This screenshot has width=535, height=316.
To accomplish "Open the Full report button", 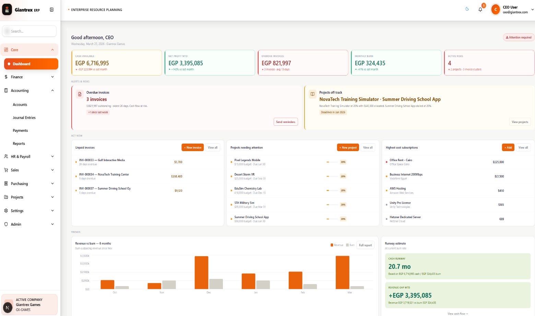I will [x=365, y=245].
